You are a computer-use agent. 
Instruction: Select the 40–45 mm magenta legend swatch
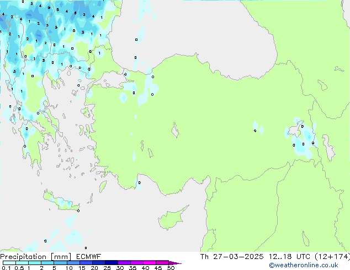150,263
